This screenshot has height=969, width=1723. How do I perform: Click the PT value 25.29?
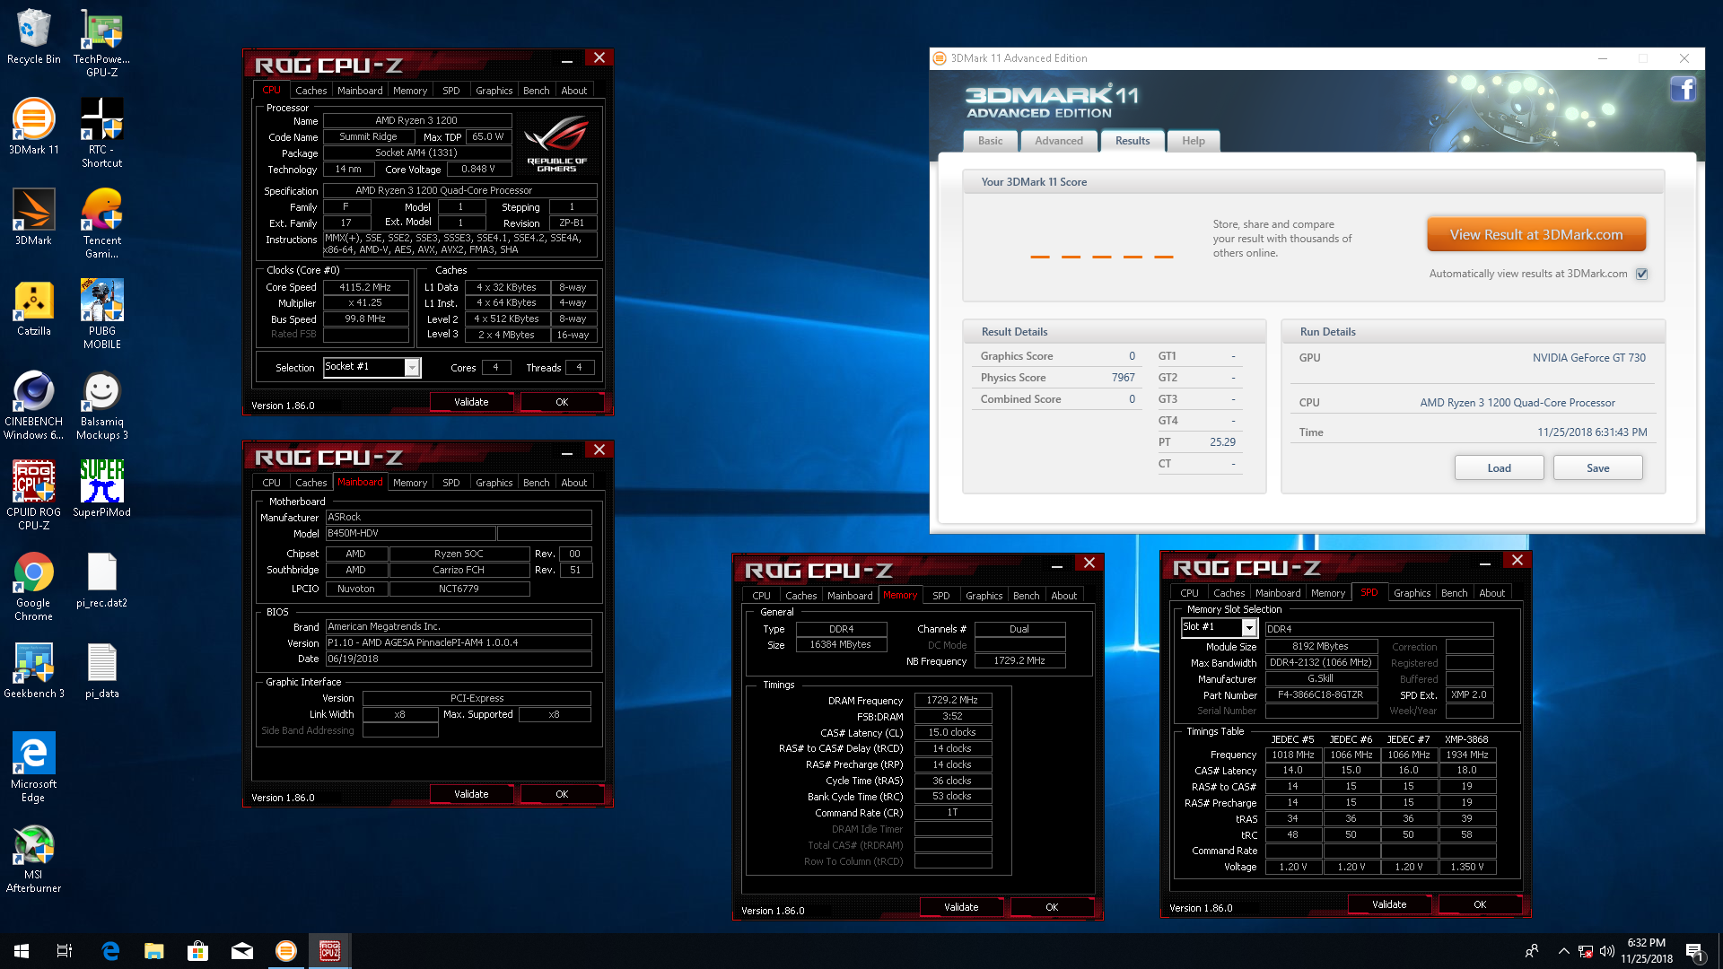[x=1222, y=442]
